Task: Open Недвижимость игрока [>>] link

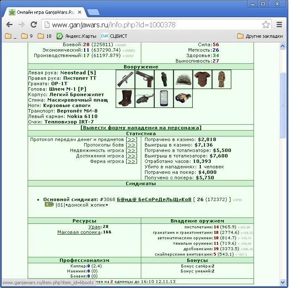Action: coord(132,150)
